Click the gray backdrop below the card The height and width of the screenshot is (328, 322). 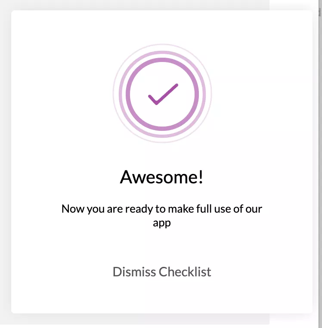pyautogui.click(x=140, y=319)
